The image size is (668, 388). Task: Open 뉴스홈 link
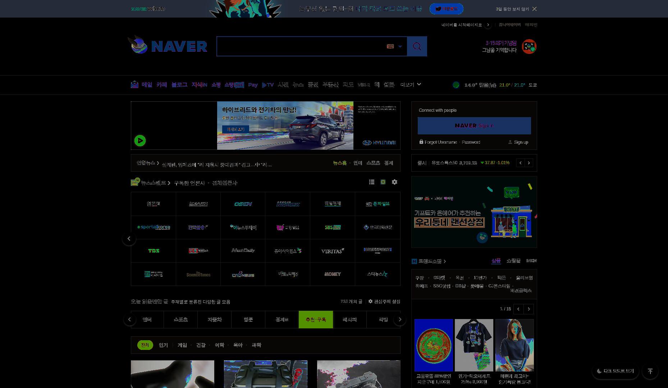click(340, 163)
